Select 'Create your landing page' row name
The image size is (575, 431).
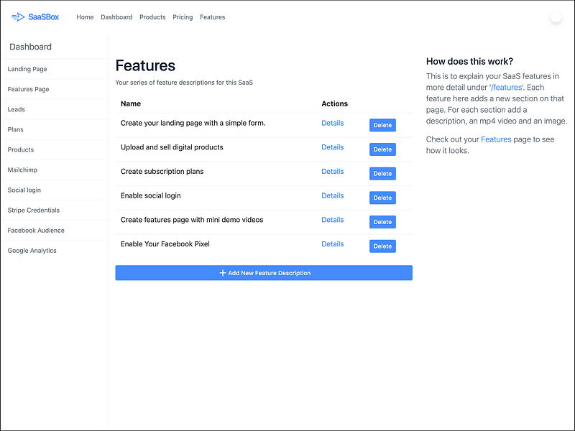click(193, 123)
